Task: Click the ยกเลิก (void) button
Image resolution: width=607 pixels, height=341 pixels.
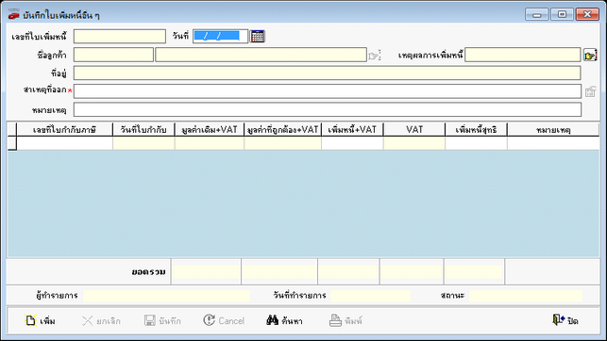Action: coord(101,320)
